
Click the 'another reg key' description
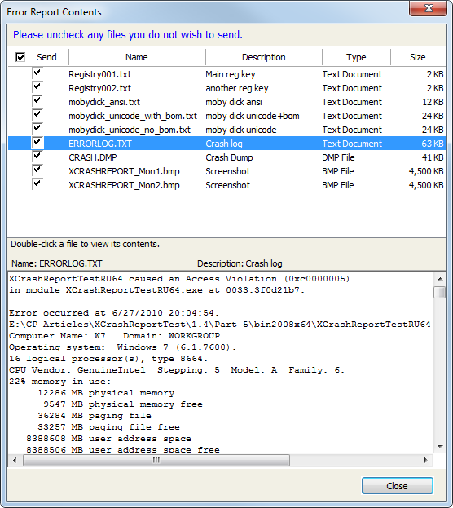(237, 88)
